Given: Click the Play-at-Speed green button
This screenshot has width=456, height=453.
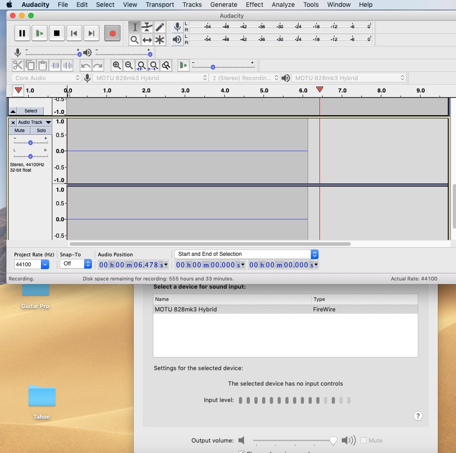Looking at the screenshot, I should tap(183, 66).
